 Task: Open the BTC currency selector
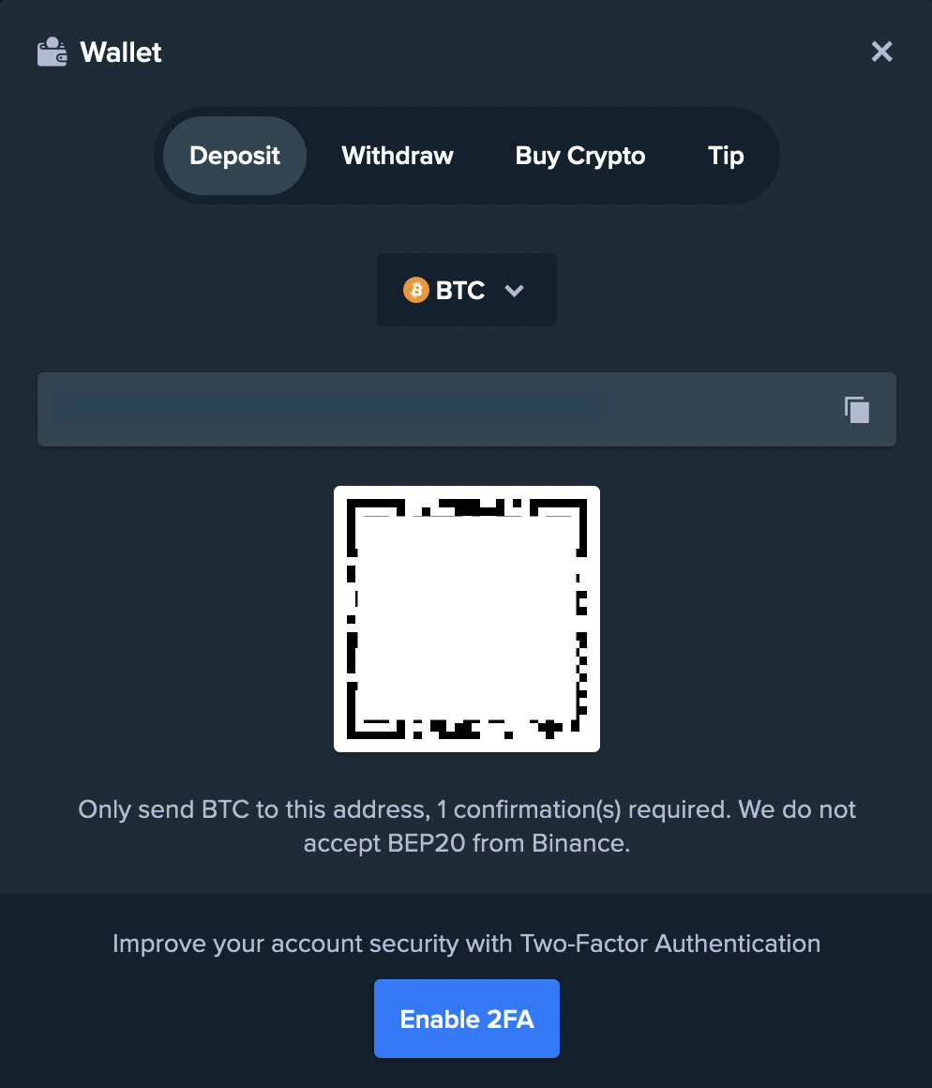coord(467,290)
